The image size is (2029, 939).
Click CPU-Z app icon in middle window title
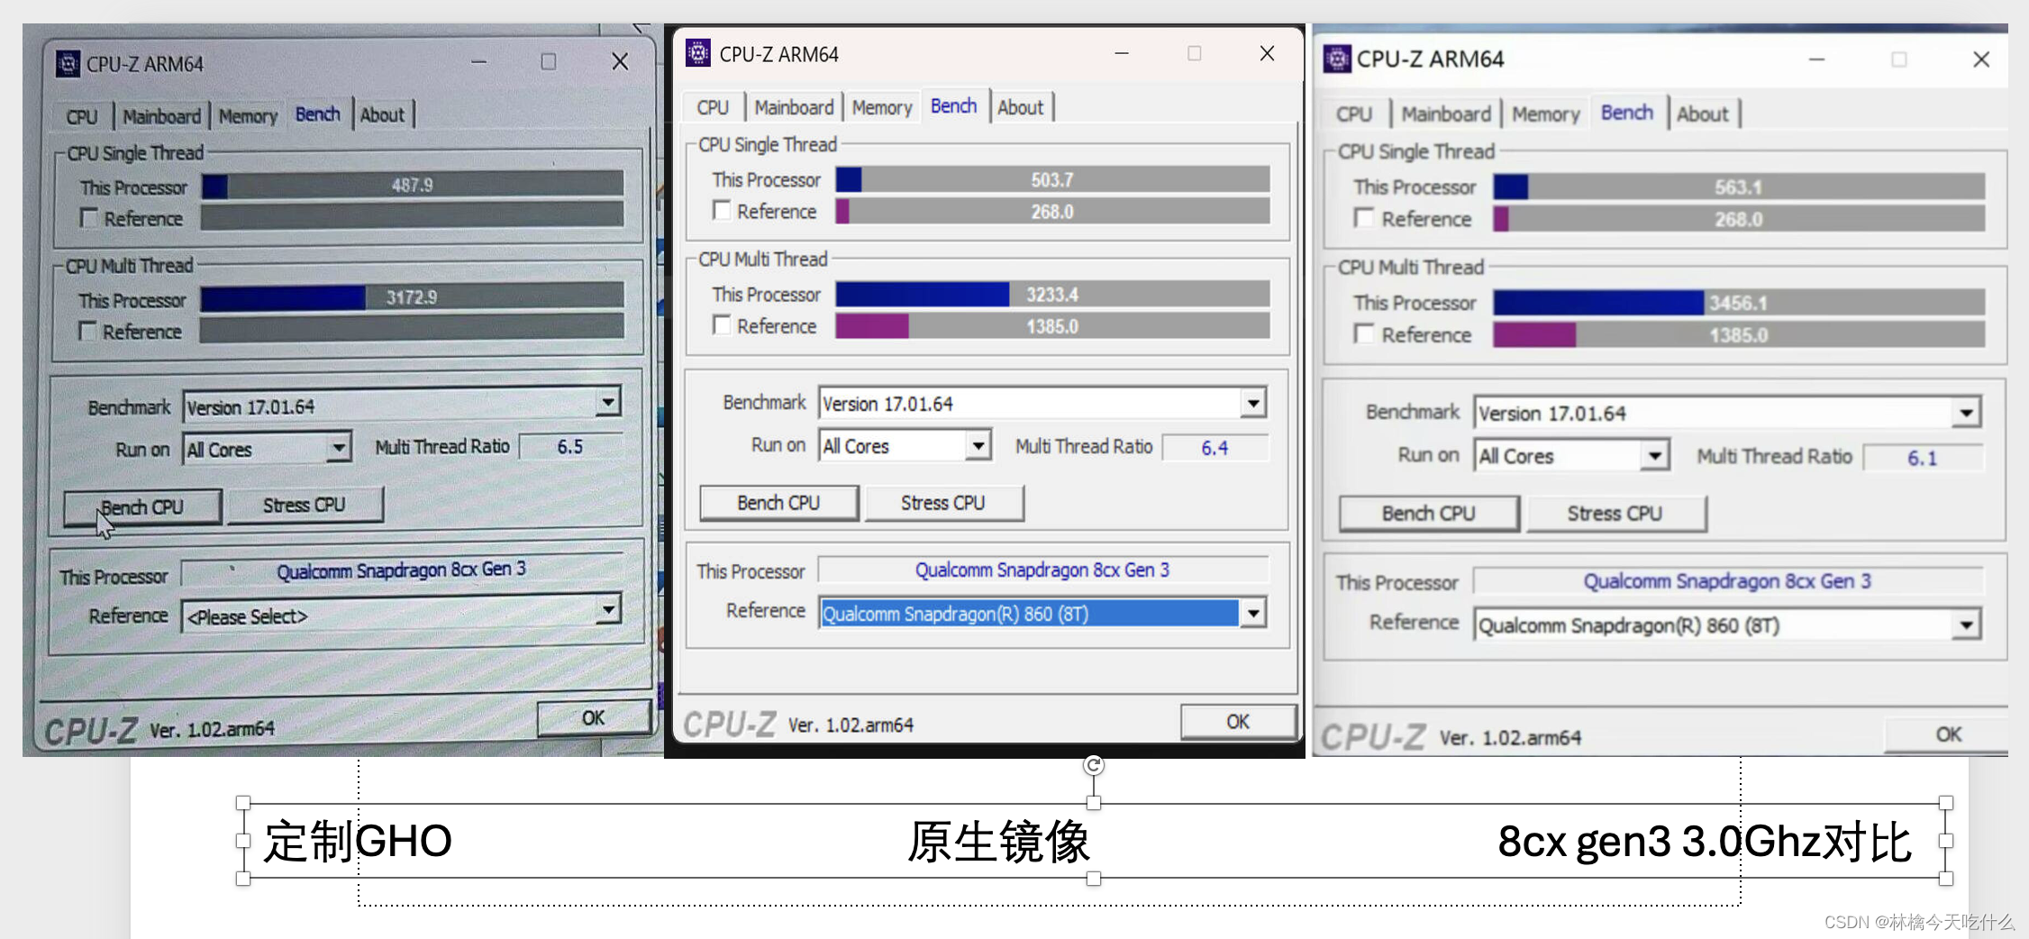pos(698,53)
